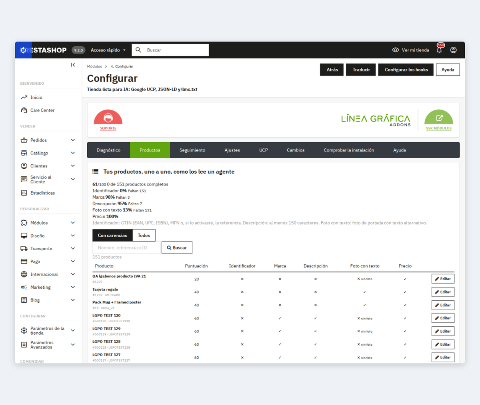Click the Blog document icon
Image resolution: width=480 pixels, height=405 pixels.
24,300
